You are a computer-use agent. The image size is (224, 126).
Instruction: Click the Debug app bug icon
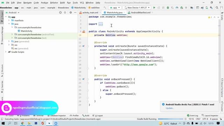coord(168,8)
